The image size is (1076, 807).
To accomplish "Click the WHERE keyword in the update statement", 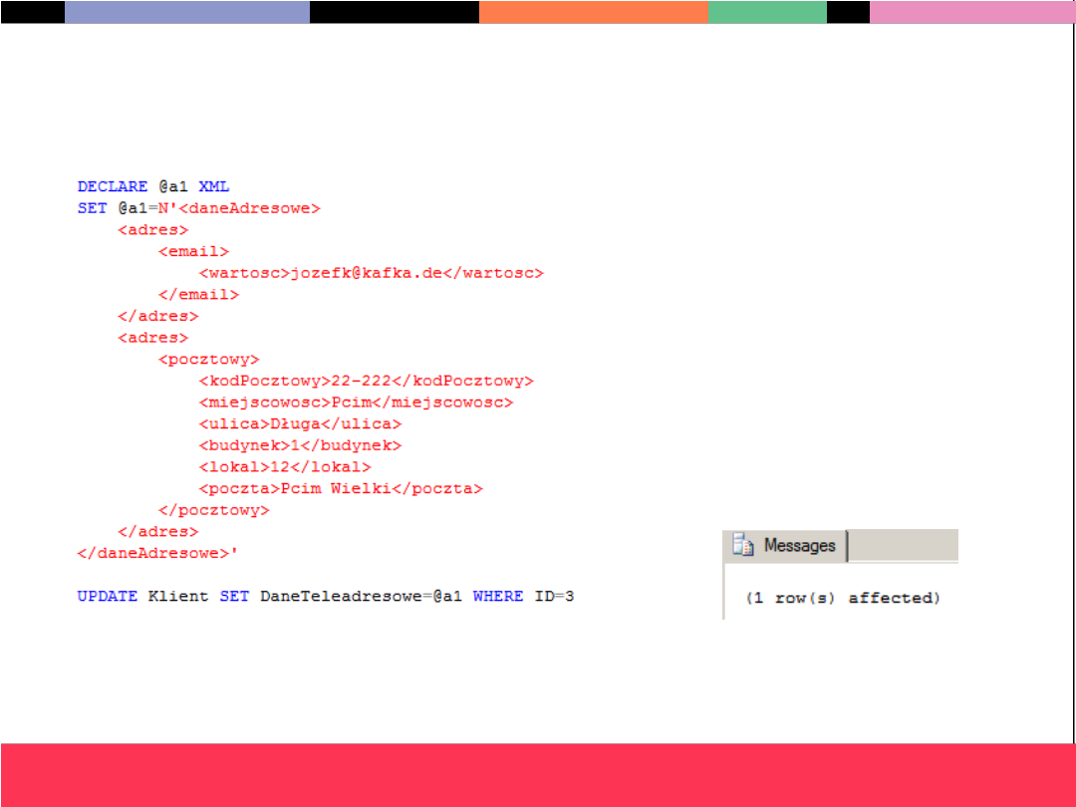I will (498, 596).
